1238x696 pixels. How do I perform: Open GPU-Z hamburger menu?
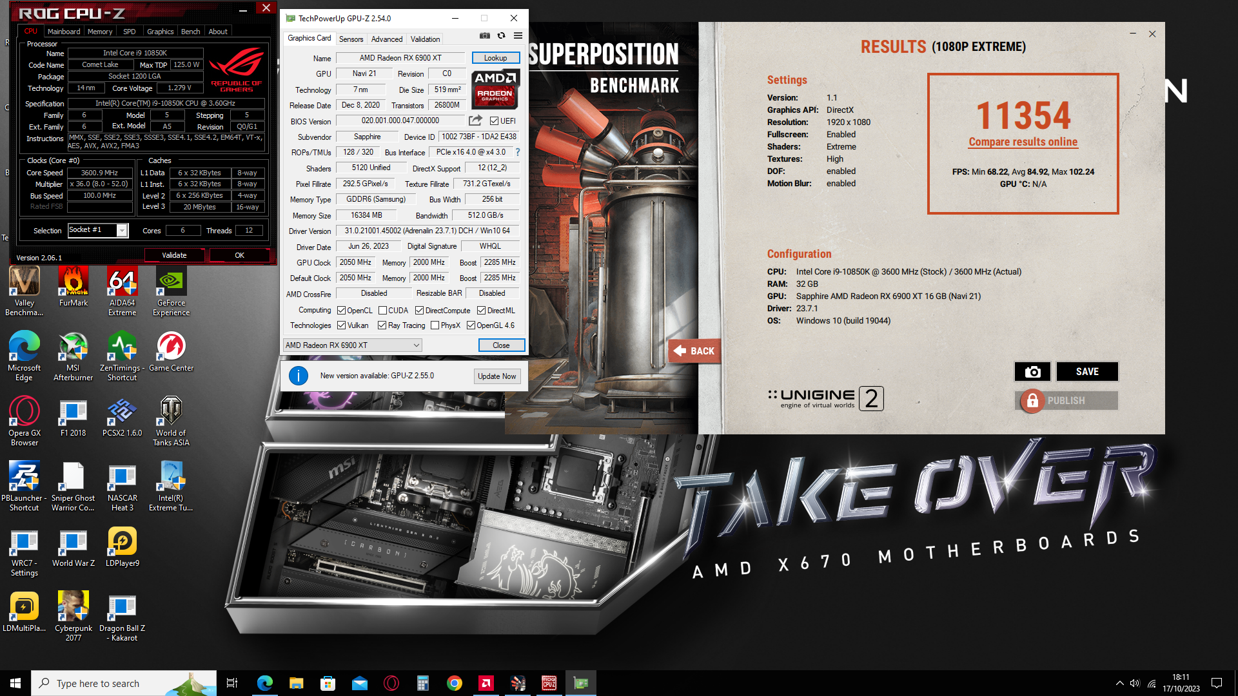(x=518, y=35)
